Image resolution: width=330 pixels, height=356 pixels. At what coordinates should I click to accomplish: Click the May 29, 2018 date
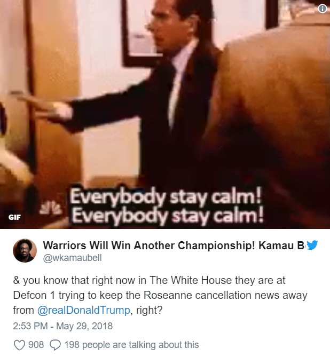tap(84, 326)
